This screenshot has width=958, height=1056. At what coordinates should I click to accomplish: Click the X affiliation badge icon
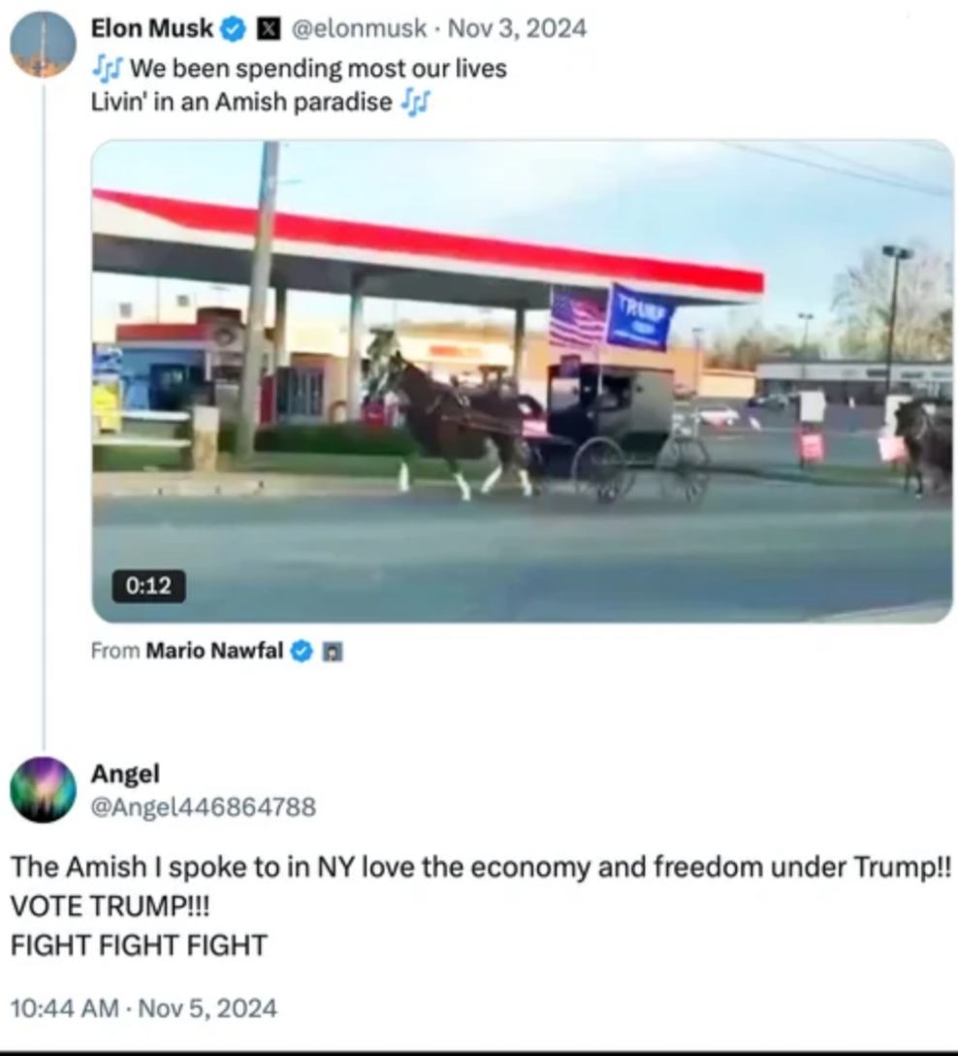pos(270,29)
